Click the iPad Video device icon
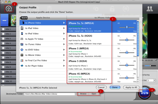The height and width of the screenshot is (104, 158). point(22,28)
